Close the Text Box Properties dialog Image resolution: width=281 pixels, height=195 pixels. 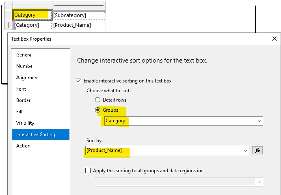click(275, 39)
